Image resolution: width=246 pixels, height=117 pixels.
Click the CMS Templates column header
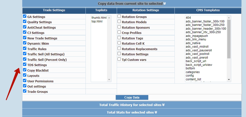coord(208,10)
